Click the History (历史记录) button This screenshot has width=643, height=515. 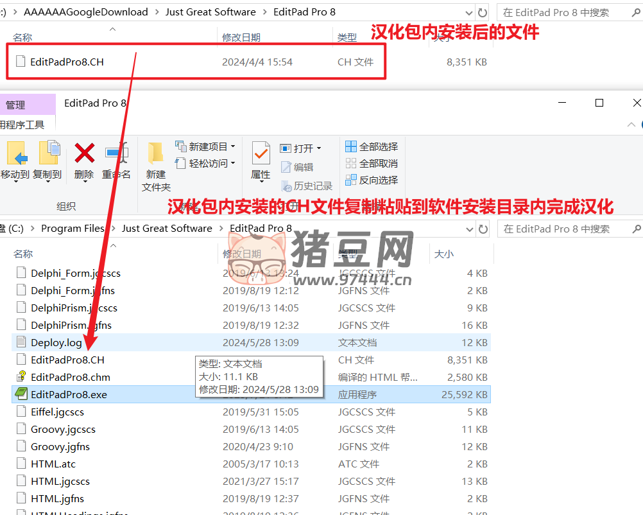(x=307, y=186)
